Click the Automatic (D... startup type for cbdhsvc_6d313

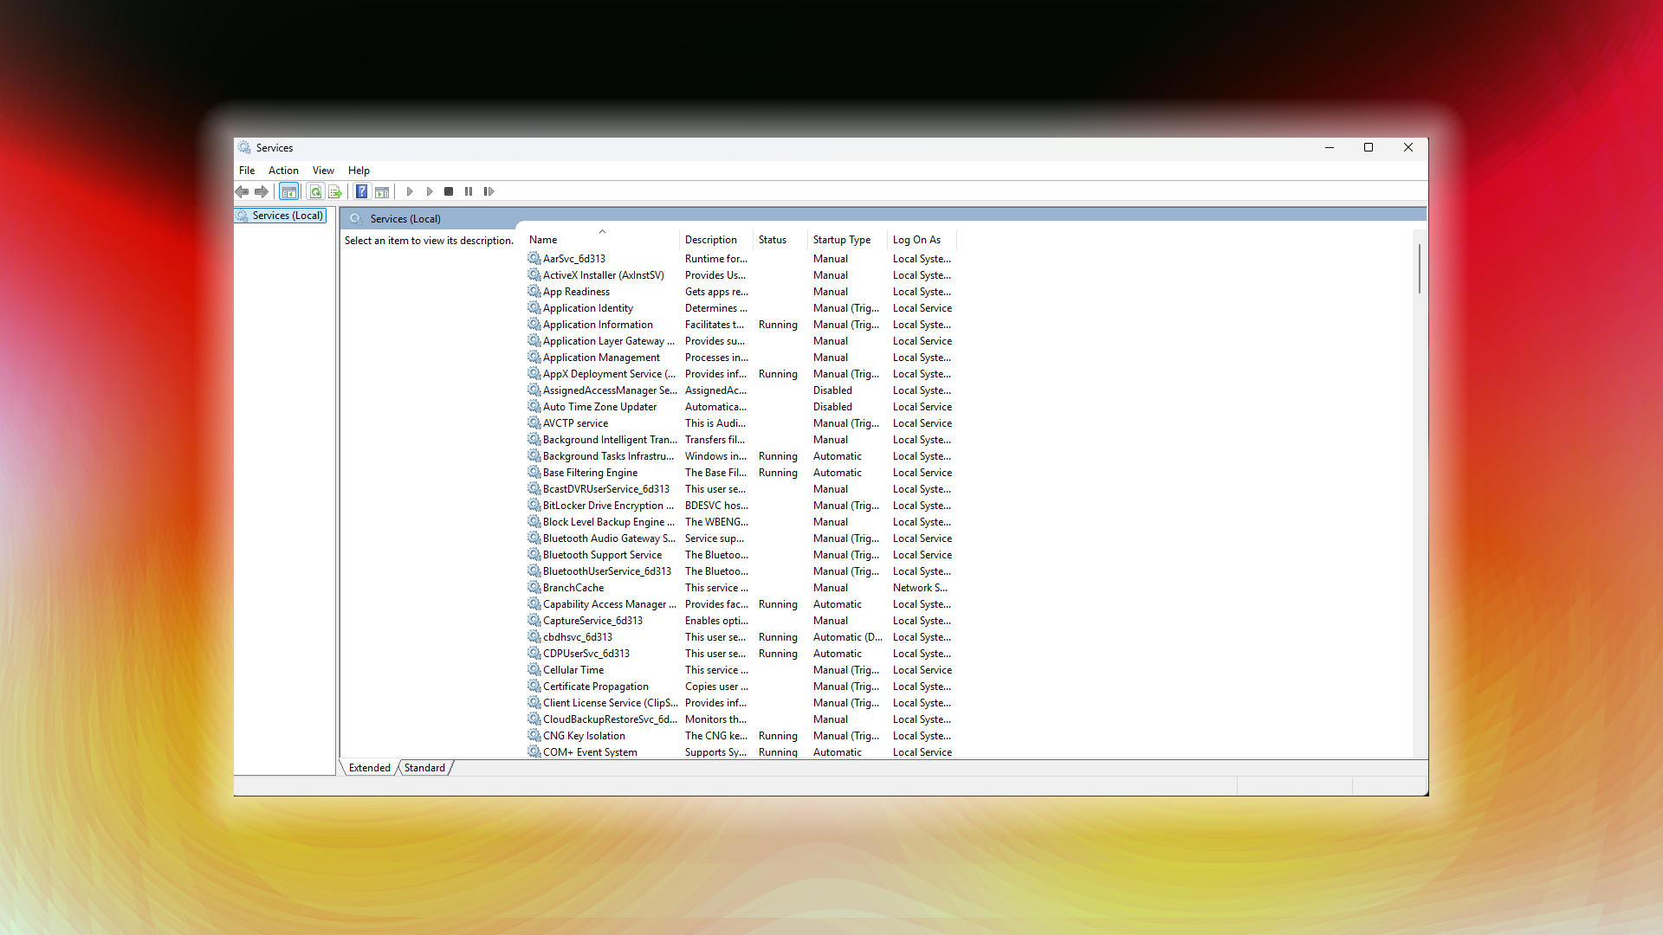click(847, 637)
